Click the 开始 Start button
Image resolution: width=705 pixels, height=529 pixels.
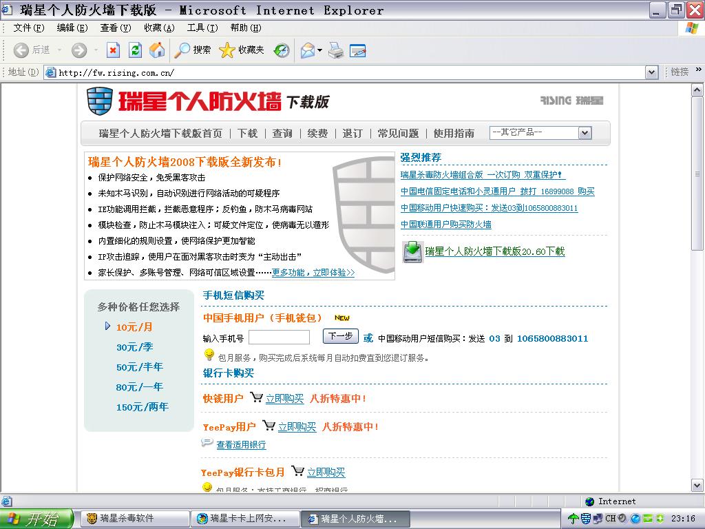coord(37,519)
